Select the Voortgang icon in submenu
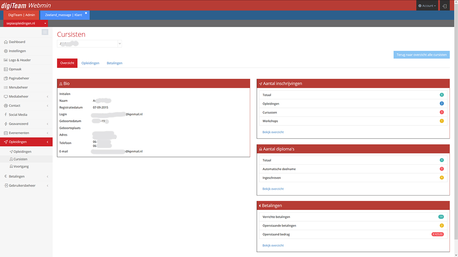The height and width of the screenshot is (257, 458). (x=11, y=166)
